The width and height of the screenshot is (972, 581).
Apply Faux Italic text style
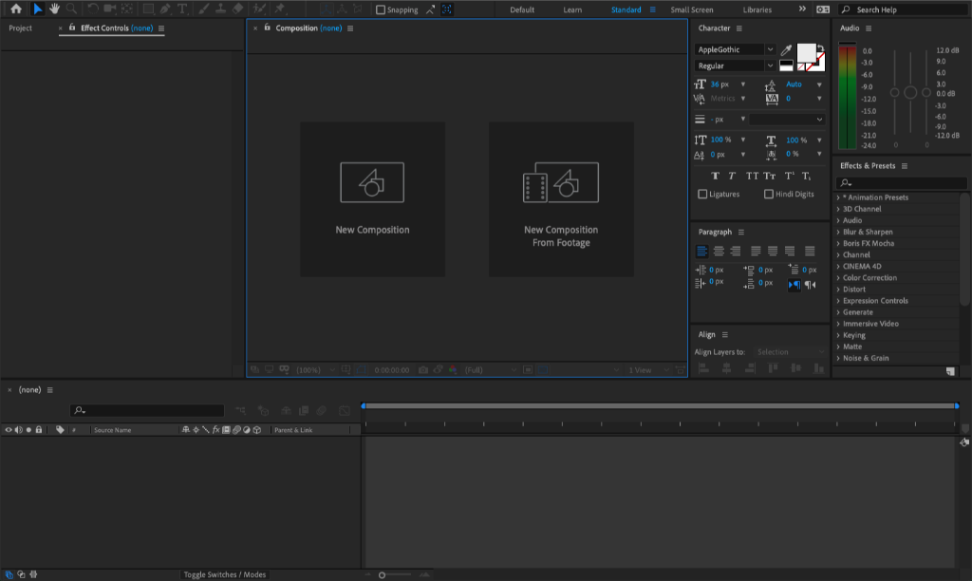(732, 176)
